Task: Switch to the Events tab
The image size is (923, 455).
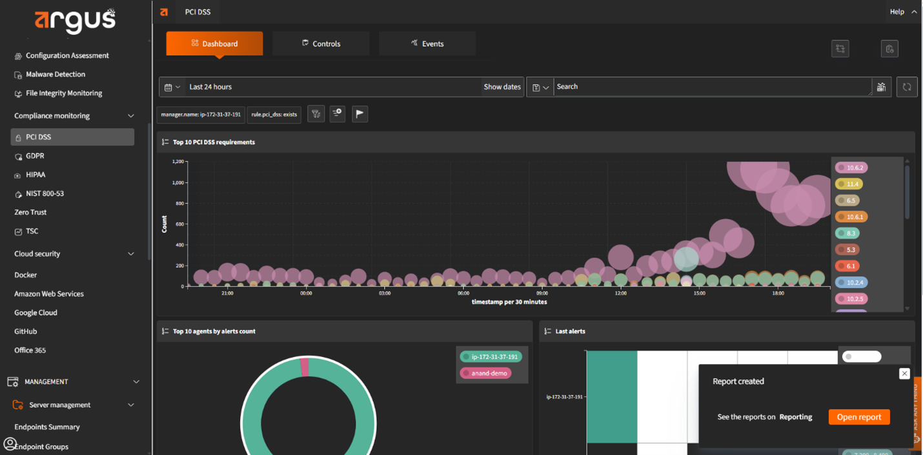Action: click(427, 44)
